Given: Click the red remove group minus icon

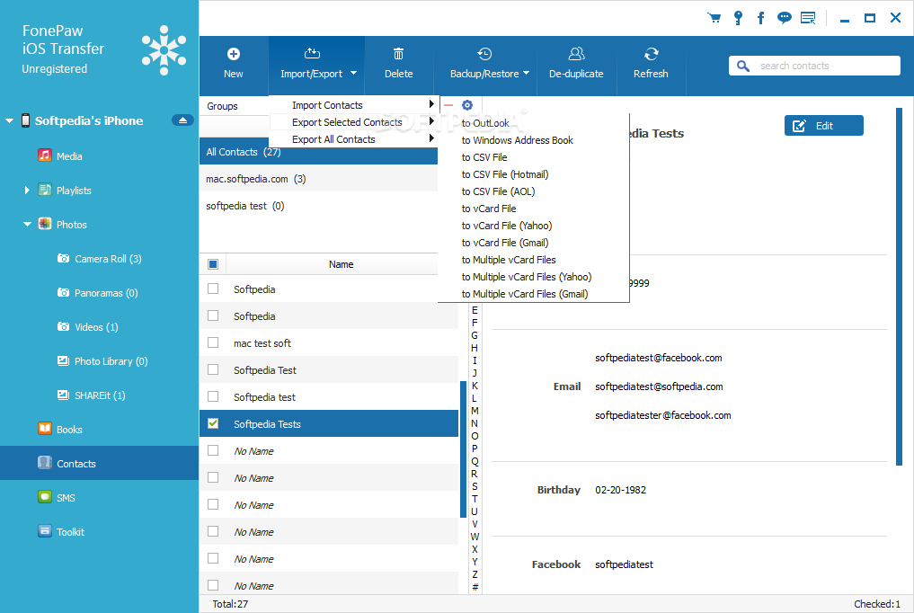Looking at the screenshot, I should [x=448, y=105].
